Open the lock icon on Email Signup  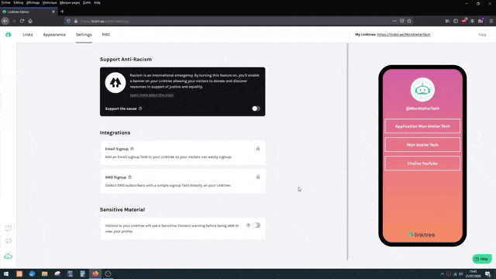[x=258, y=148]
